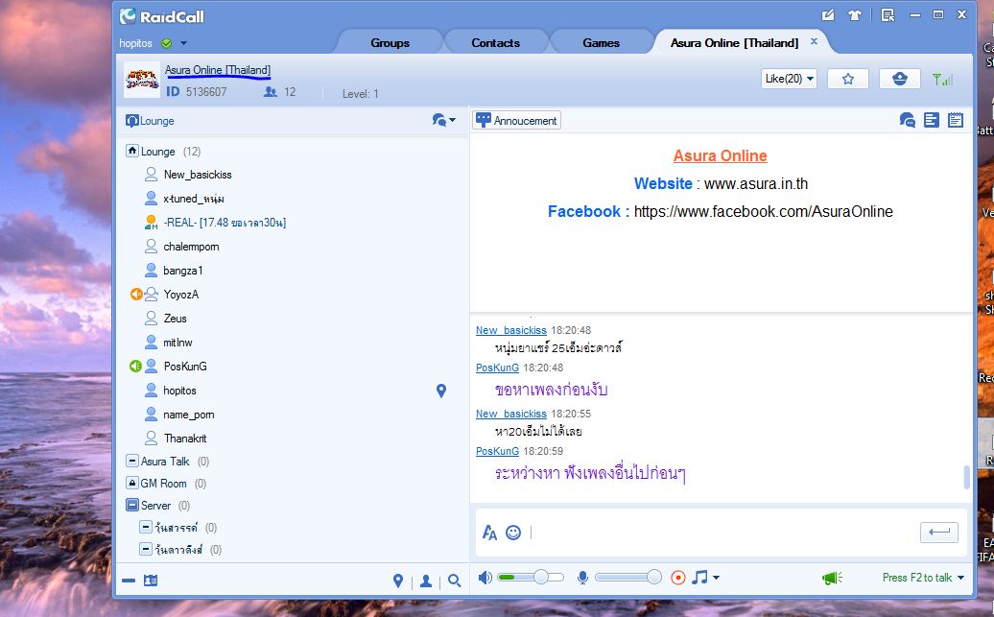Open the Facebook AsuraOnline URL

click(764, 212)
